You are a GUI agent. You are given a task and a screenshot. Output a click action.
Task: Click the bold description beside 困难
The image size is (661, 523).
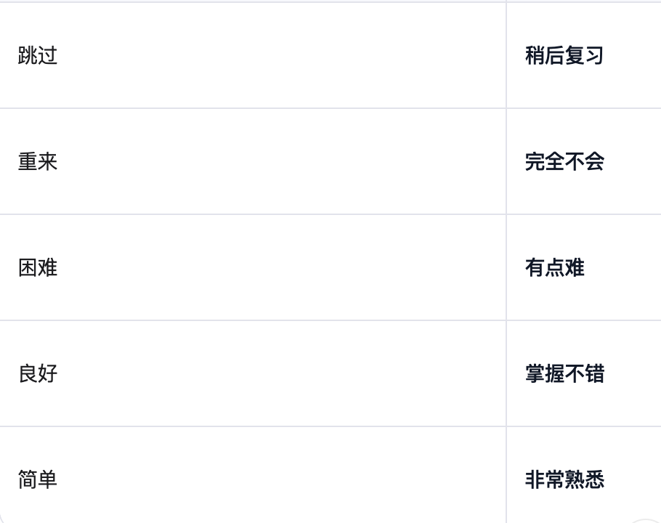click(555, 268)
